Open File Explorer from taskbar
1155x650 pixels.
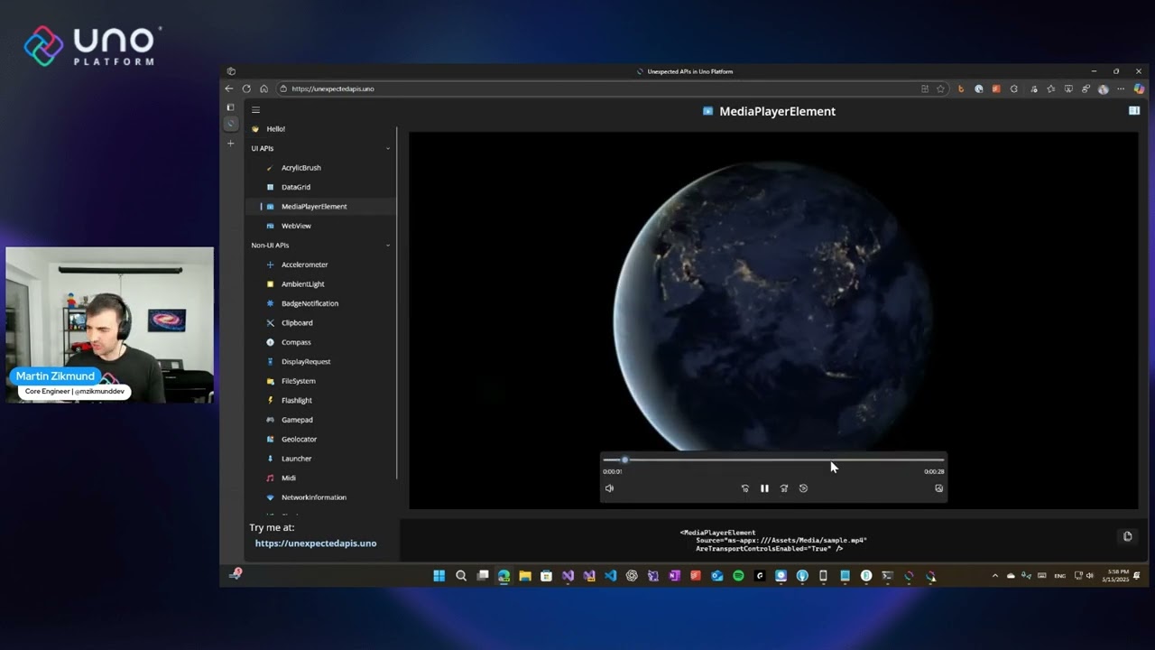[524, 576]
